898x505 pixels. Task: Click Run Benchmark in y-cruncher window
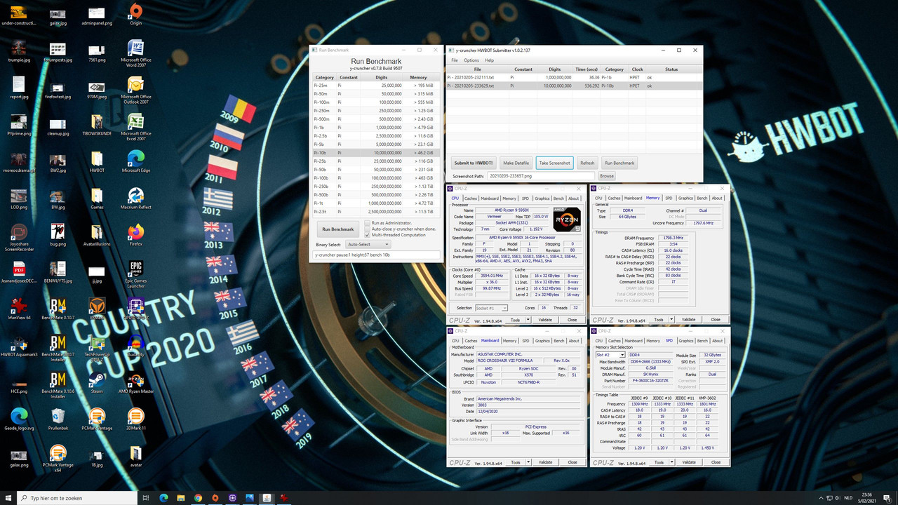click(x=338, y=229)
